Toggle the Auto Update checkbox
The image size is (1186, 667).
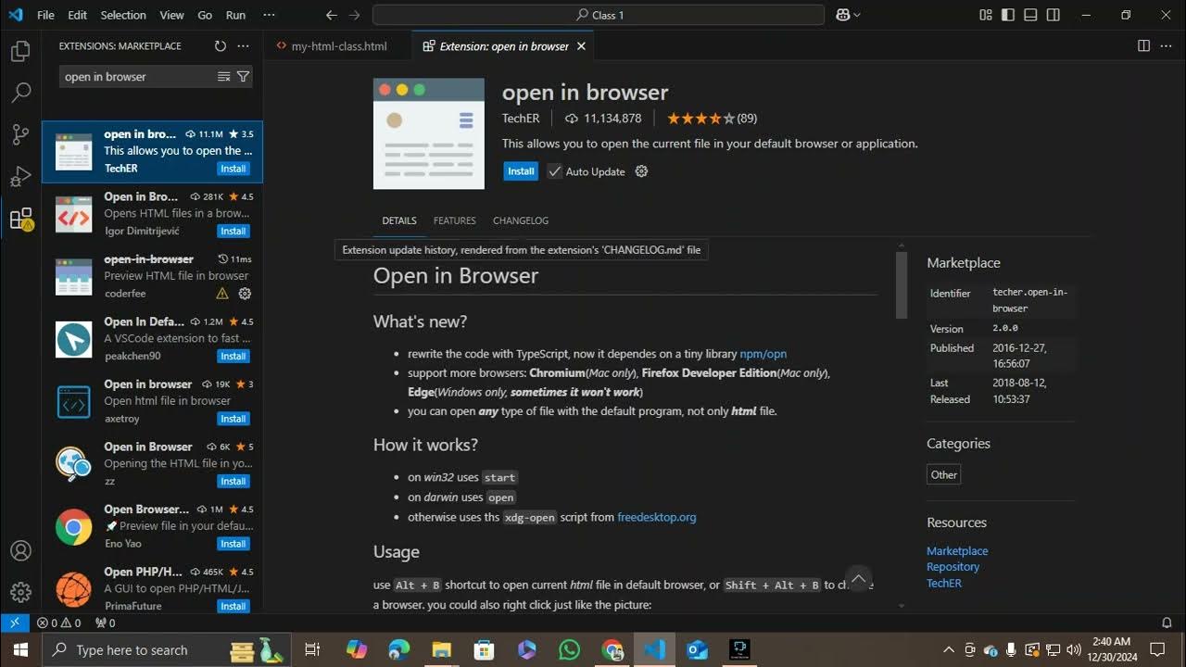pos(554,171)
